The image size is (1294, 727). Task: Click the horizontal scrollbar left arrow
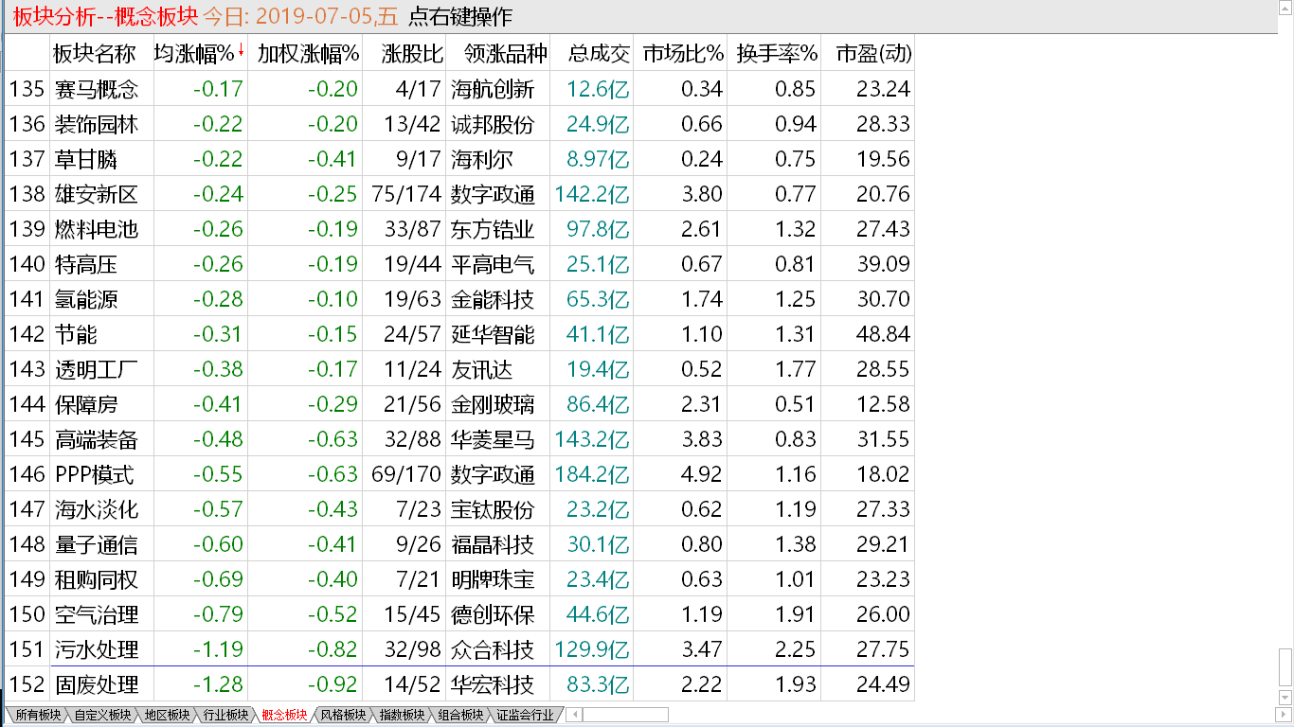pos(574,715)
